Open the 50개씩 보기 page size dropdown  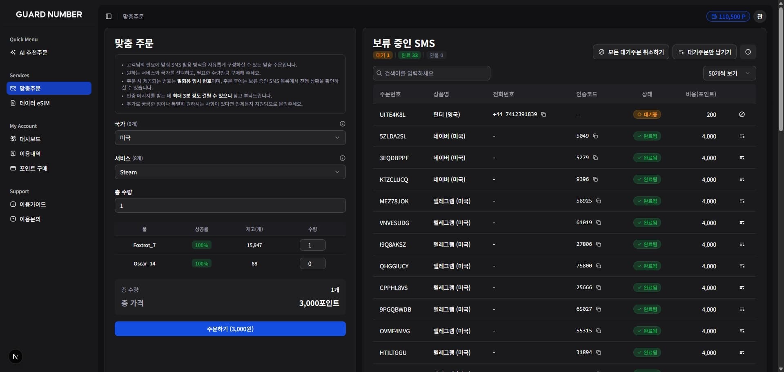pyautogui.click(x=729, y=73)
